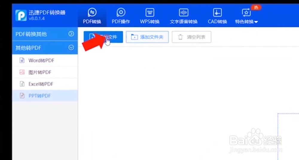Image resolution: width=299 pixels, height=160 pixels.
Task: Click the Word document icon
Action: pos(22,60)
